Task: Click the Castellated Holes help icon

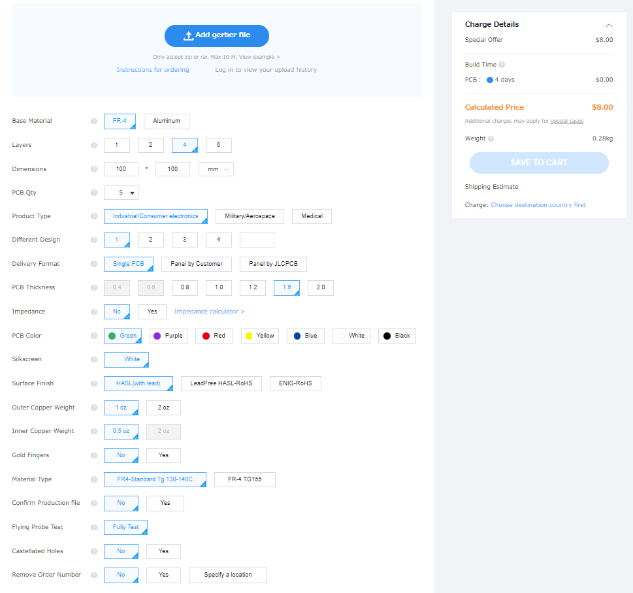Action: [x=94, y=551]
